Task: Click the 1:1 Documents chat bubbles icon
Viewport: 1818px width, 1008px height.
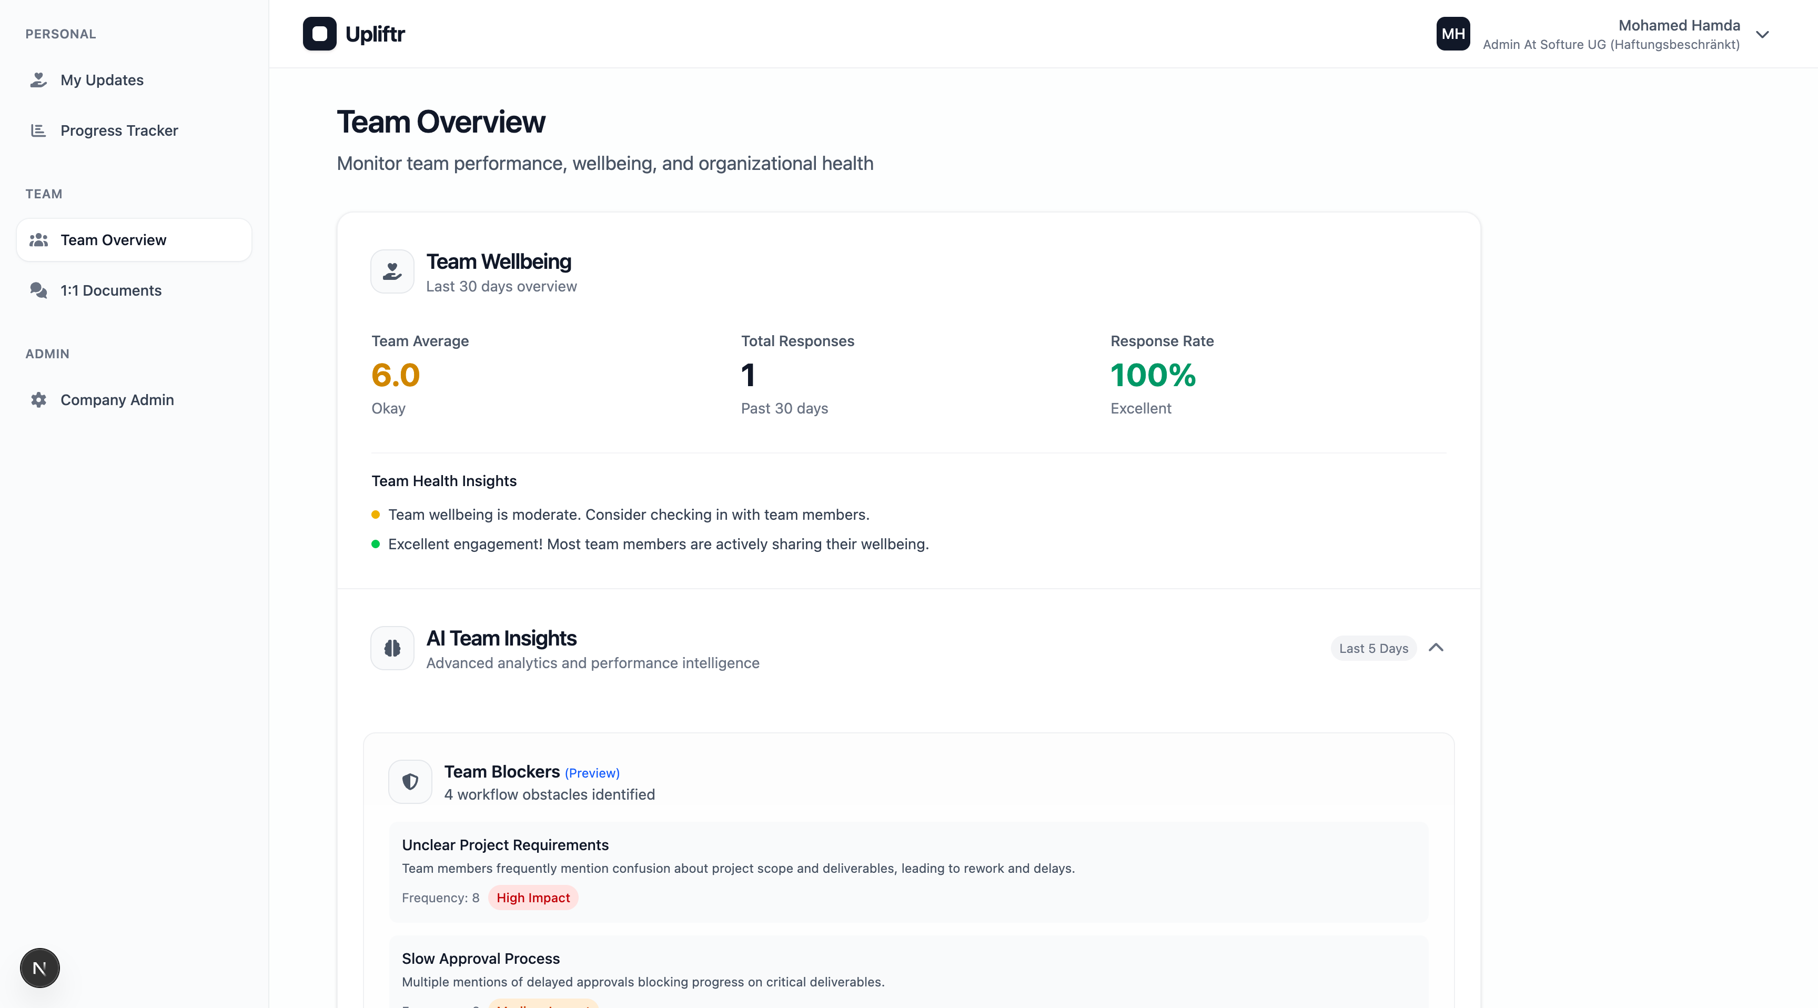Action: click(39, 290)
